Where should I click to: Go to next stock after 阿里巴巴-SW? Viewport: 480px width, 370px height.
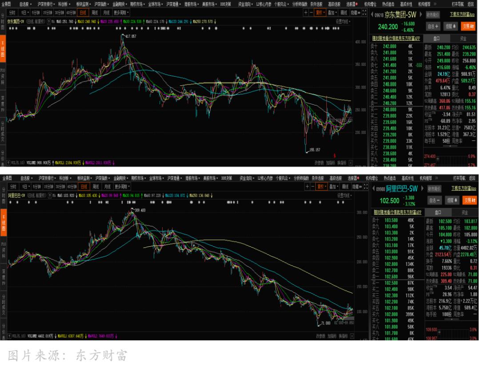[x=423, y=188]
